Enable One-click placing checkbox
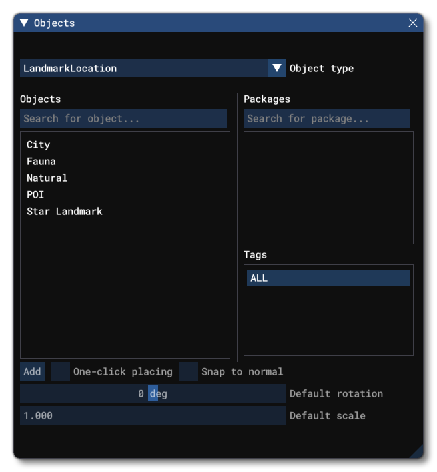The image size is (437, 472). coord(61,371)
